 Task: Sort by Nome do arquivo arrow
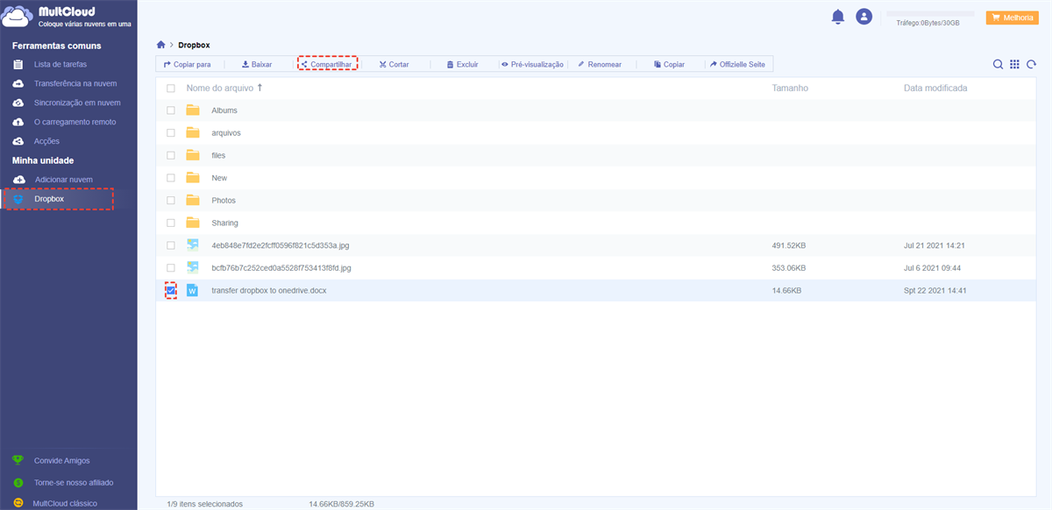coord(260,88)
